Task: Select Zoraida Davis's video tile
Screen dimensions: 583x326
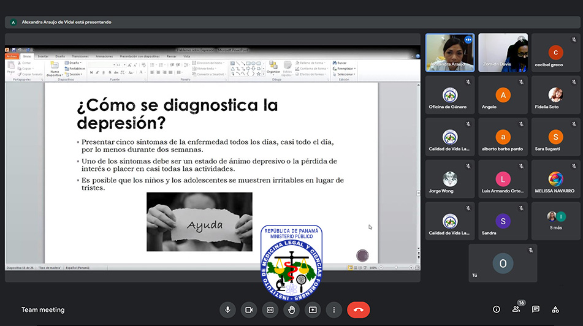Action: click(503, 53)
